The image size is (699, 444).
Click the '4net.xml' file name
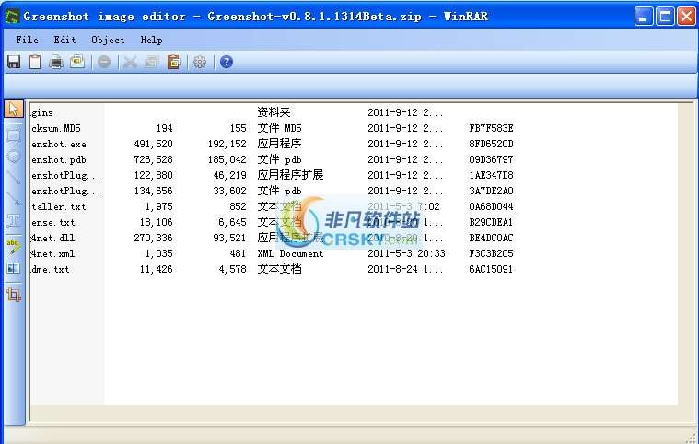coord(53,253)
